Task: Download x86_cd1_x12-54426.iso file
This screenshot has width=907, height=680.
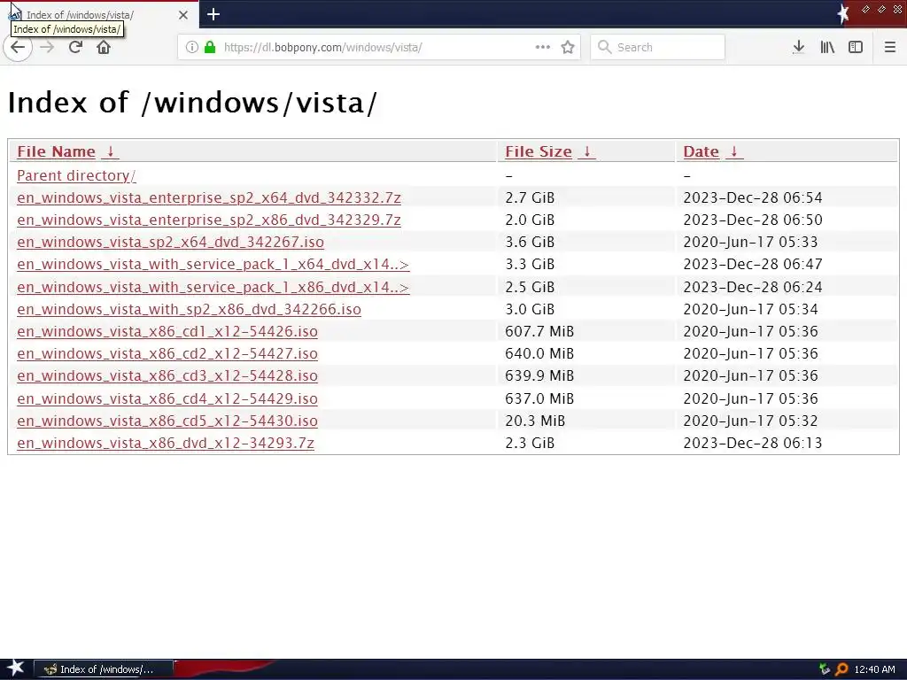Action: point(167,331)
